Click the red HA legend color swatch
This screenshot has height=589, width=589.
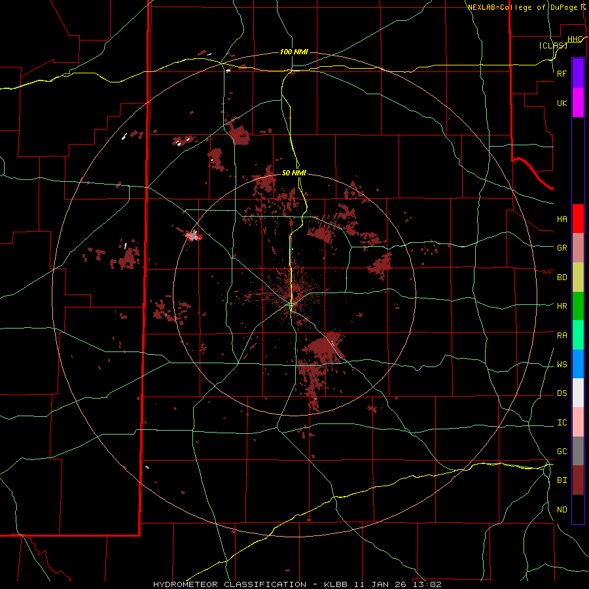point(578,219)
